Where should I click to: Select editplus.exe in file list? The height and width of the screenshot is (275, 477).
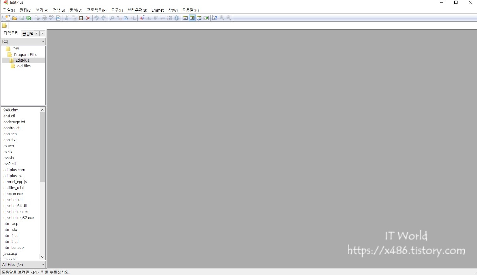coord(13,176)
